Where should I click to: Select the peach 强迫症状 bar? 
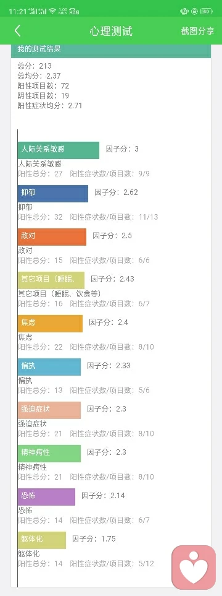49,410
